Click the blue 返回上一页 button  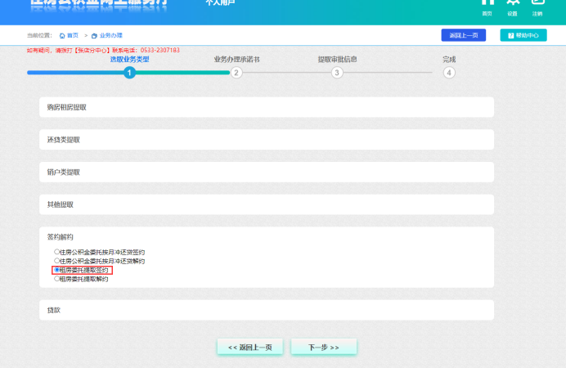coord(464,35)
